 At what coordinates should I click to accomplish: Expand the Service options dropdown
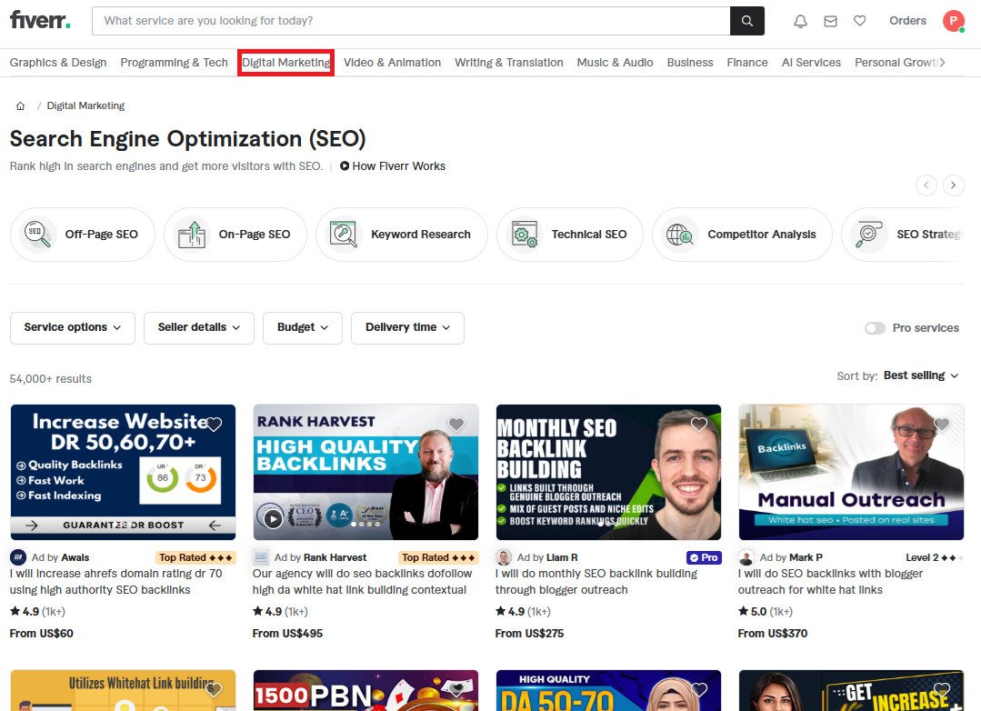(x=73, y=327)
